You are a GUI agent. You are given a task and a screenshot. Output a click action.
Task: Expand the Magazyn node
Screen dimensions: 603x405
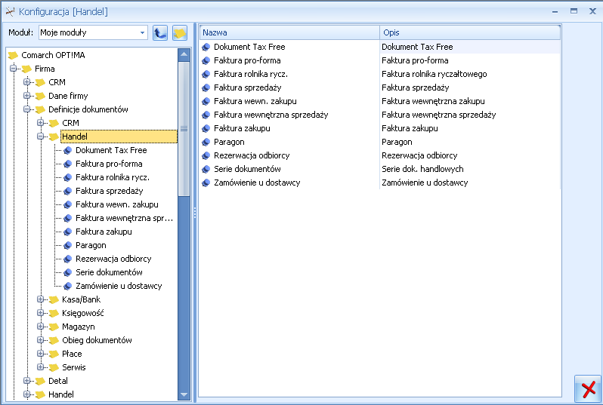40,327
